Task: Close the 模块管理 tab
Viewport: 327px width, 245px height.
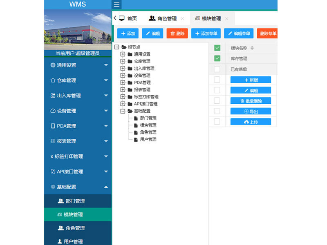Action: (227, 19)
